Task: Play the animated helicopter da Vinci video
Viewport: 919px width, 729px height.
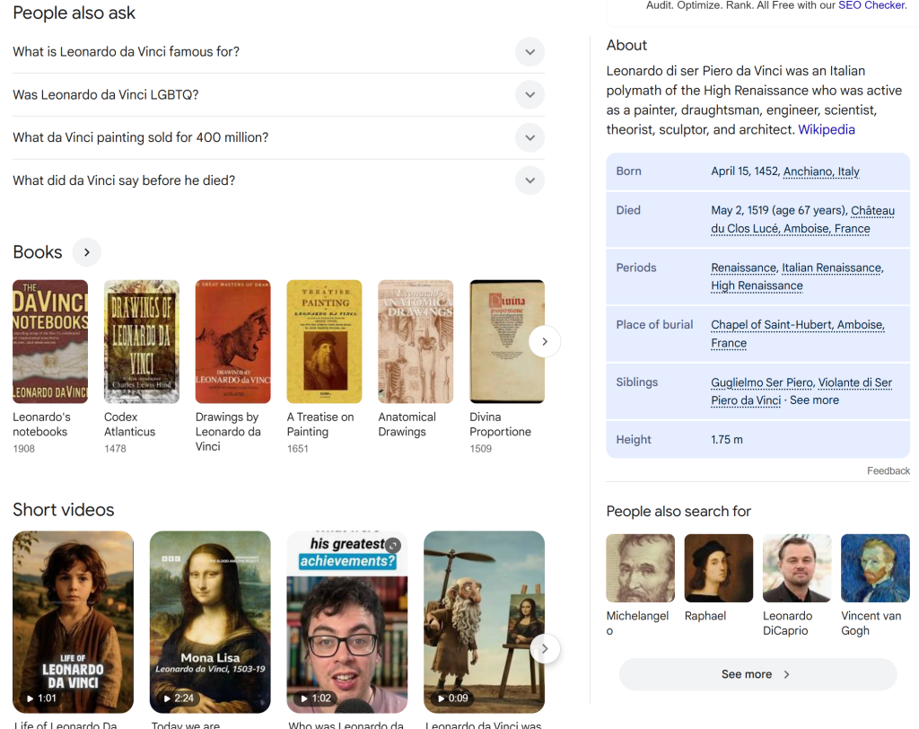Action: 484,621
